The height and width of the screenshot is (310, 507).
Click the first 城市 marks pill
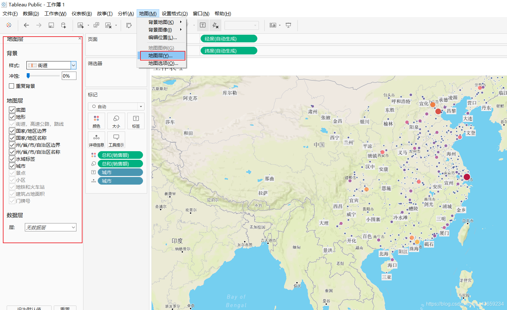[x=120, y=172]
